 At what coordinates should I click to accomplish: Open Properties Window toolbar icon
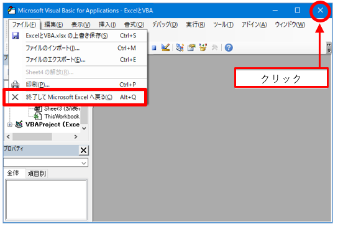(x=191, y=47)
